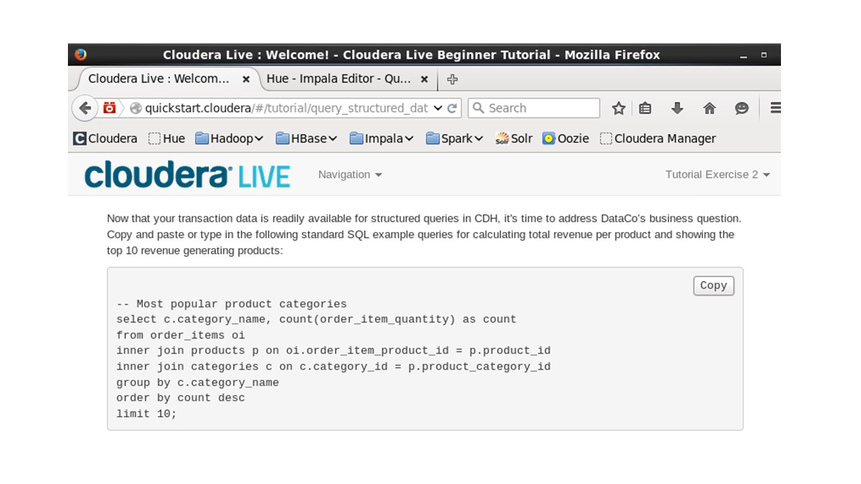Open a new tab with plus icon
The height and width of the screenshot is (484, 861).
coord(452,79)
